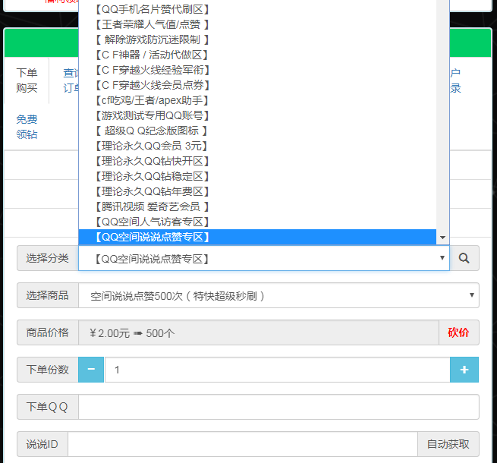
Task: Increase order quantity with plus button
Action: (464, 370)
